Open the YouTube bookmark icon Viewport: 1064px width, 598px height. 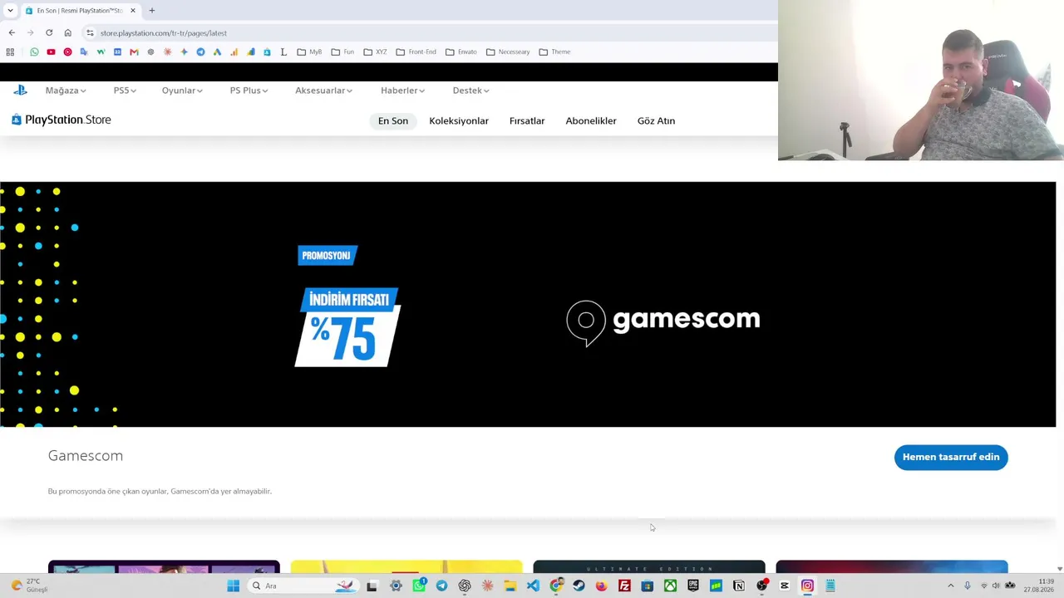click(51, 51)
